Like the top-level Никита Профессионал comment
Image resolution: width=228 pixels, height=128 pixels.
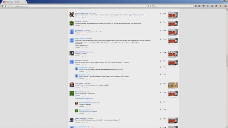point(83,17)
